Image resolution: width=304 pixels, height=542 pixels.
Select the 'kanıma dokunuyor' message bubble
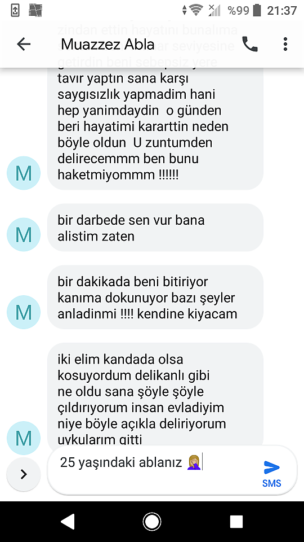pos(155,297)
